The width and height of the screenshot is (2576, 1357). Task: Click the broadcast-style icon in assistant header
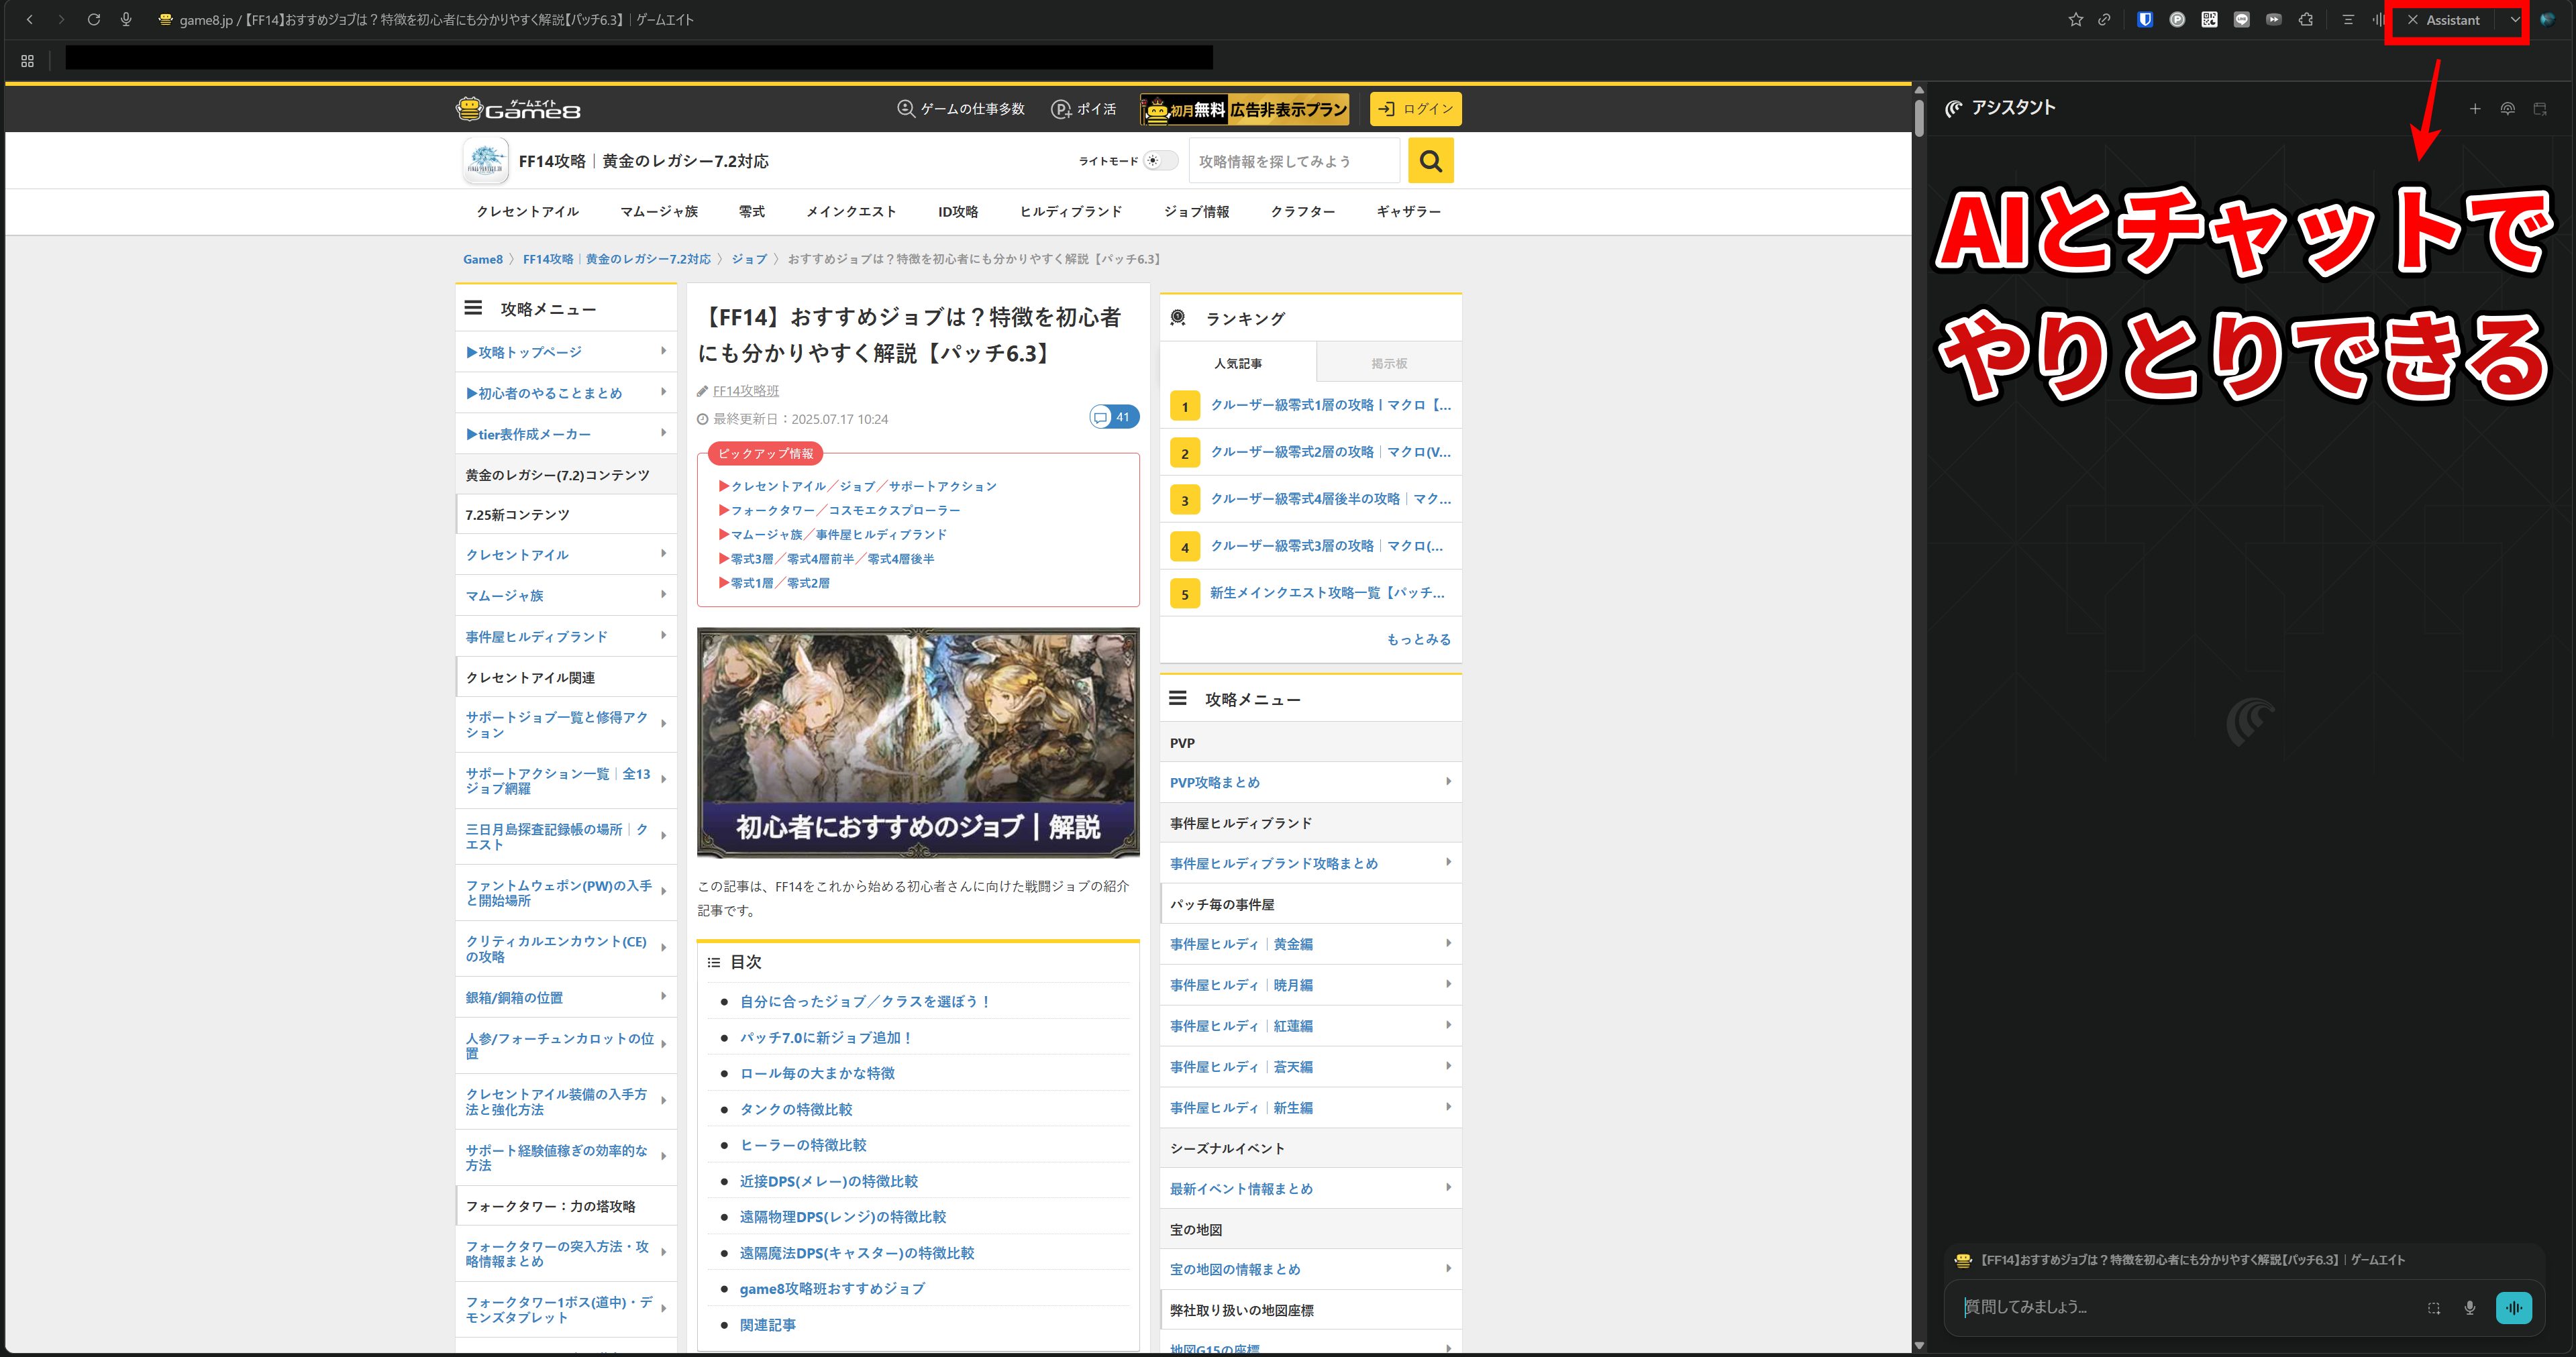pyautogui.click(x=2507, y=108)
